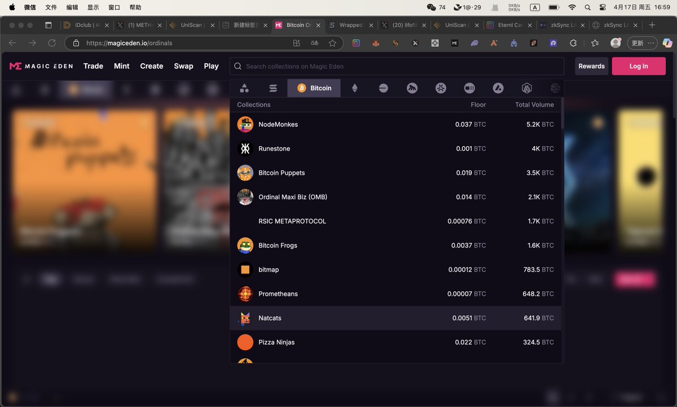Switch to the iDclub browser tab
The height and width of the screenshot is (407, 677).
pos(86,25)
